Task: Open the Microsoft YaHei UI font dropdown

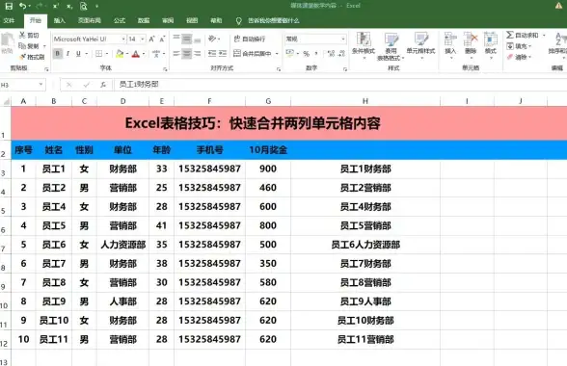Action: tap(123, 39)
